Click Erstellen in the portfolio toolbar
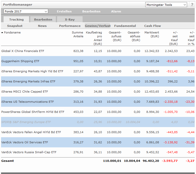 [64, 11]
